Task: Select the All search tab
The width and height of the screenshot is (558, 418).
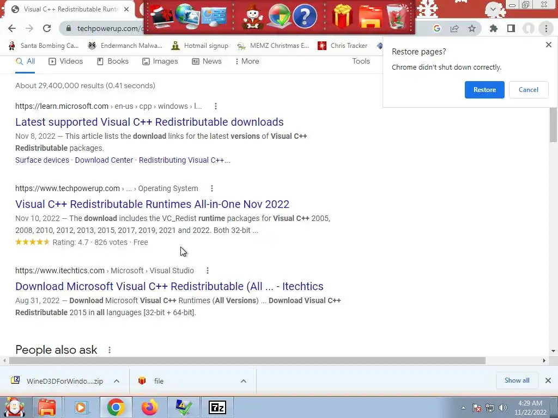Action: pyautogui.click(x=25, y=62)
